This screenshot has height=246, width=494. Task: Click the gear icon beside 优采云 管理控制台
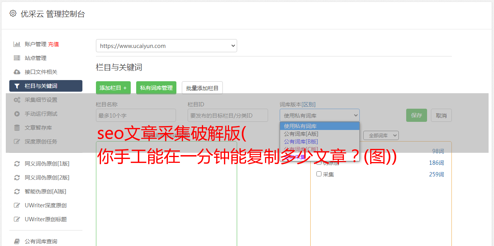pyautogui.click(x=13, y=14)
